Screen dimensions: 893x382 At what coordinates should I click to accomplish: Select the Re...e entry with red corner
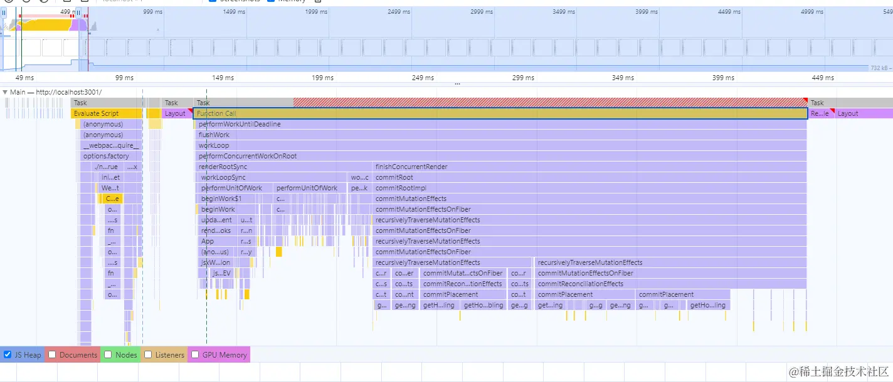click(x=822, y=113)
